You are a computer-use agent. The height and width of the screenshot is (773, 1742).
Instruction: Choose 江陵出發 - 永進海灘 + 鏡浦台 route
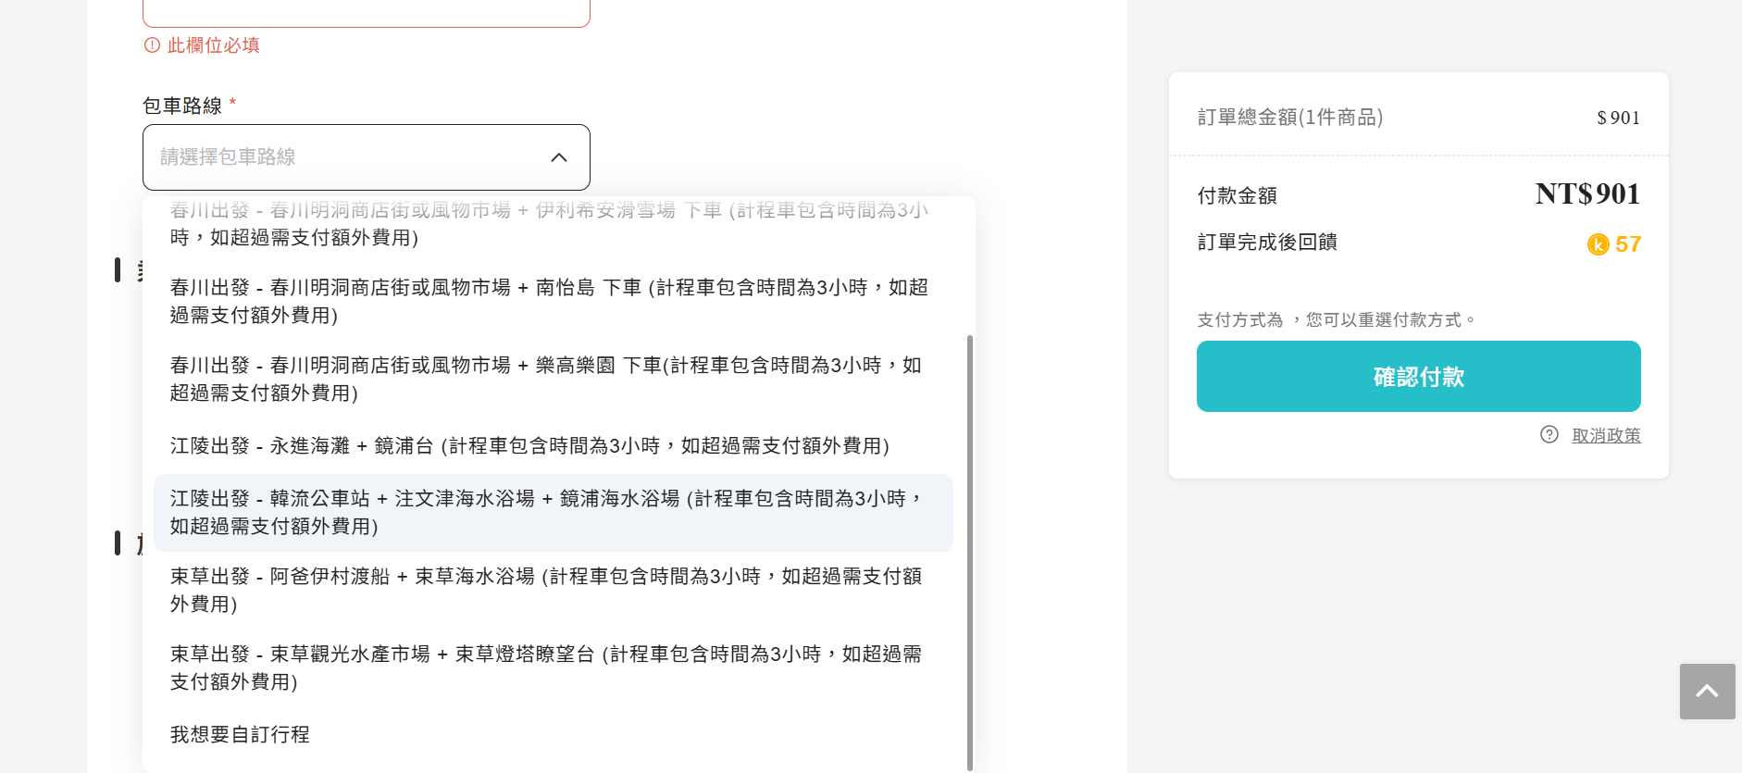553,445
